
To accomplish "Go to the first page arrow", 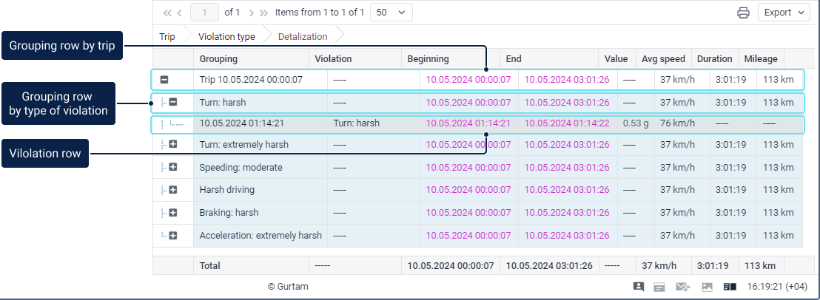I will [x=167, y=13].
